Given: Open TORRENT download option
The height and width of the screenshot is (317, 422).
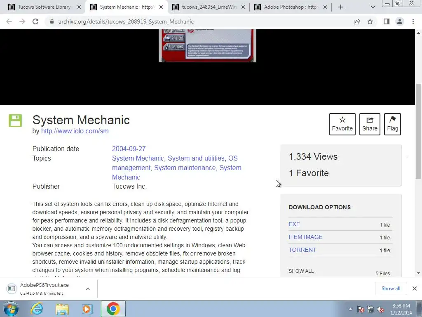Looking at the screenshot, I should (302, 250).
